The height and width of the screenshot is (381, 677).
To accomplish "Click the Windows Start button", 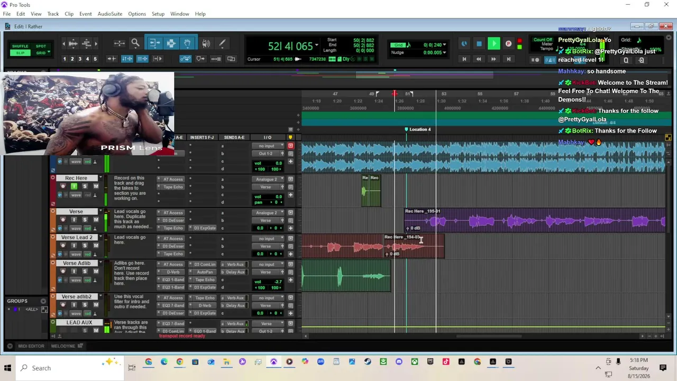I will click(x=8, y=368).
